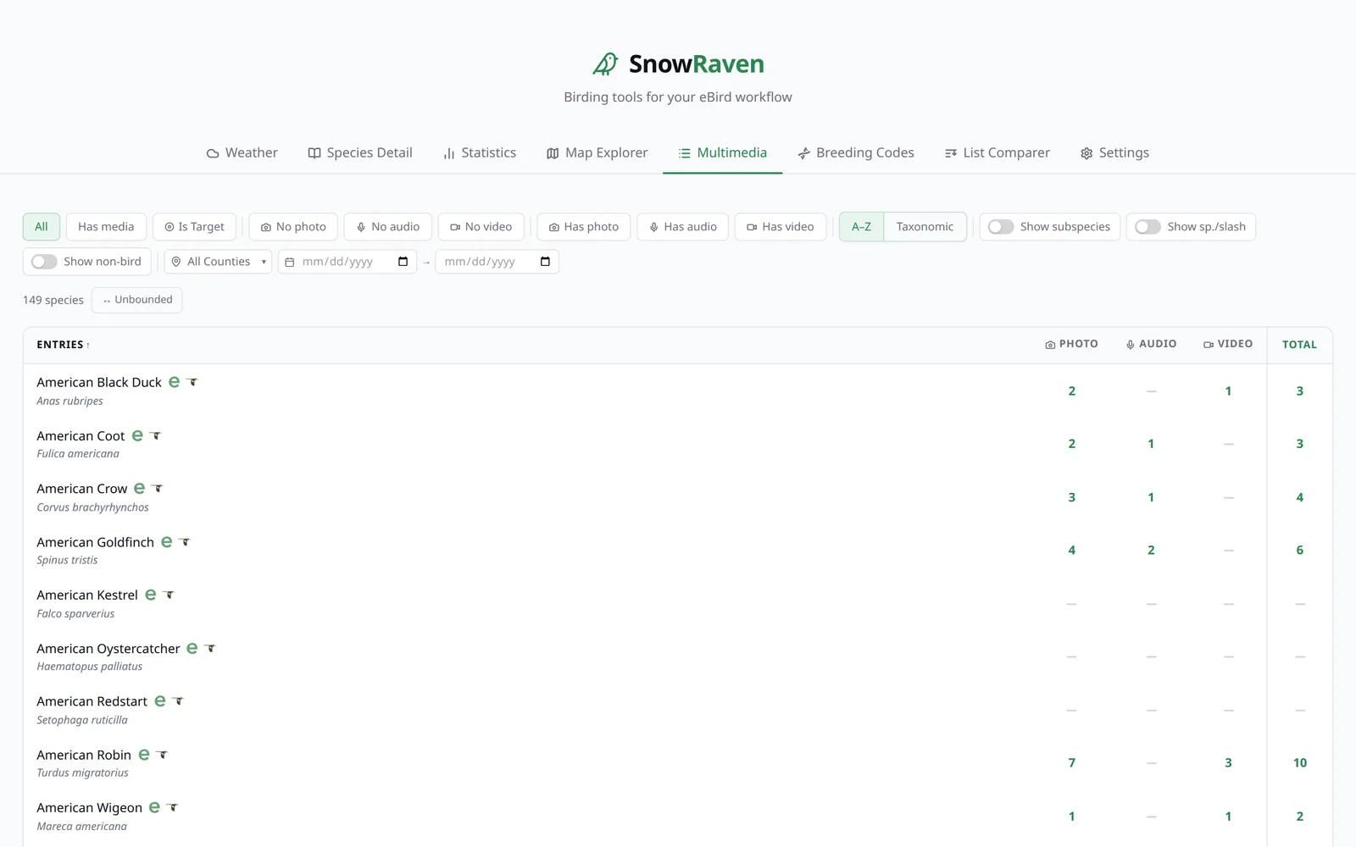Screen dimensions: 1356x847
Task: Open eBird link for American Coot
Action: tap(137, 435)
